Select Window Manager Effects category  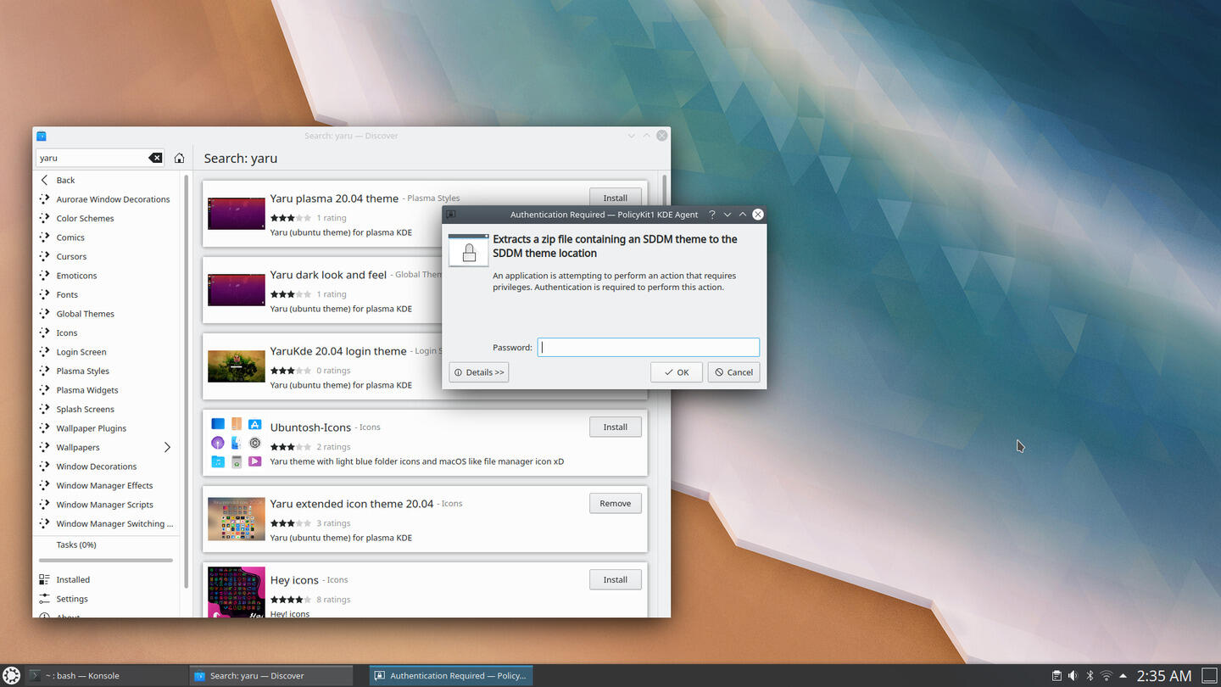(x=104, y=485)
